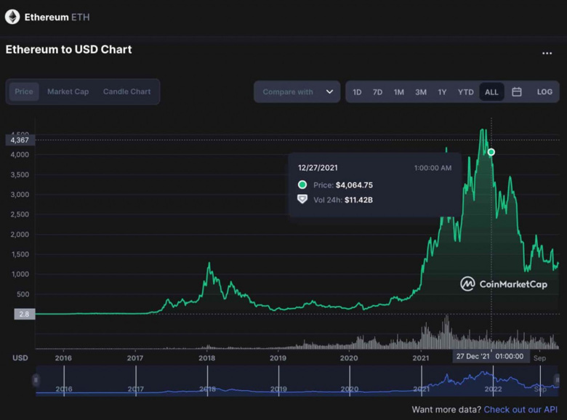567x420 pixels.
Task: Switch to the Market Cap tab
Action: click(68, 92)
